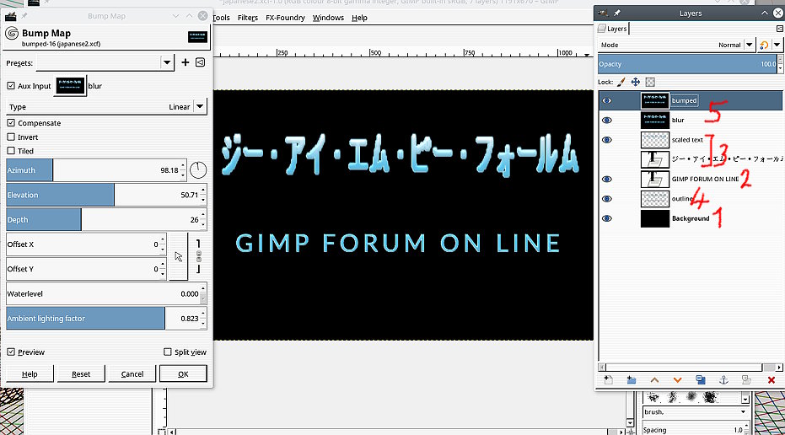
Task: Toggle the Aux Input checkbox
Action: [x=11, y=86]
